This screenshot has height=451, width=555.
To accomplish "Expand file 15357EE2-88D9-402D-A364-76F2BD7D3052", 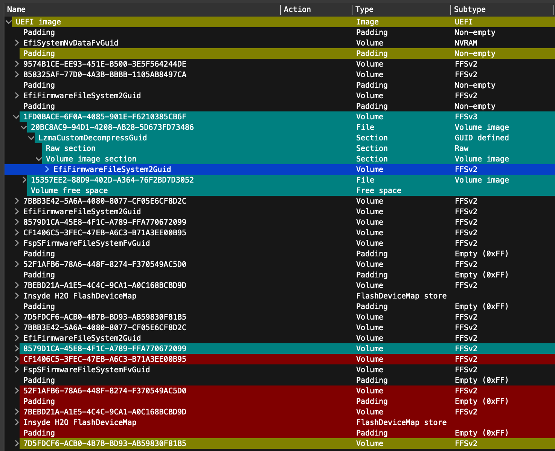I will coord(24,180).
